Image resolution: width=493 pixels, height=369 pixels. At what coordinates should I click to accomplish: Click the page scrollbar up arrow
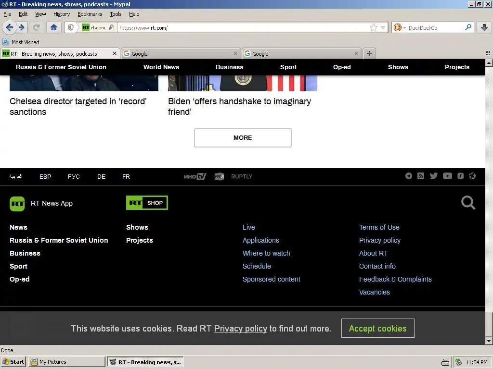pos(489,63)
